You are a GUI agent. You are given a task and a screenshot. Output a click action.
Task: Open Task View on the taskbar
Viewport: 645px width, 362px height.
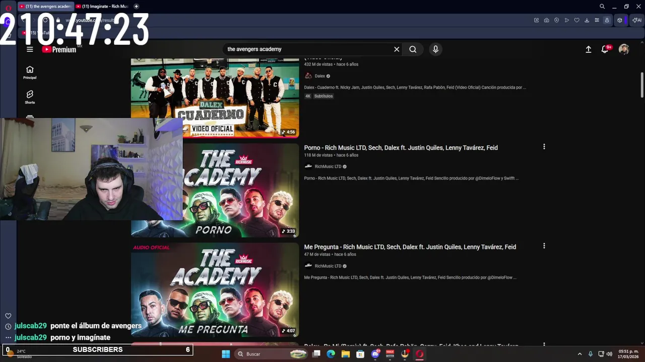pyautogui.click(x=316, y=354)
